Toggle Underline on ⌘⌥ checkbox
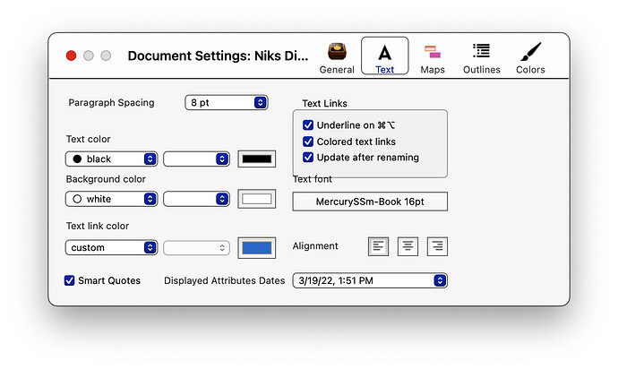The image size is (618, 369). (x=308, y=125)
